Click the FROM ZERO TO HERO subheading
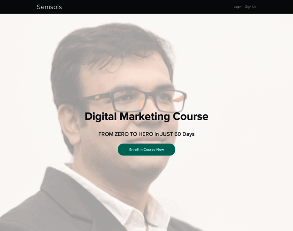 (146, 134)
